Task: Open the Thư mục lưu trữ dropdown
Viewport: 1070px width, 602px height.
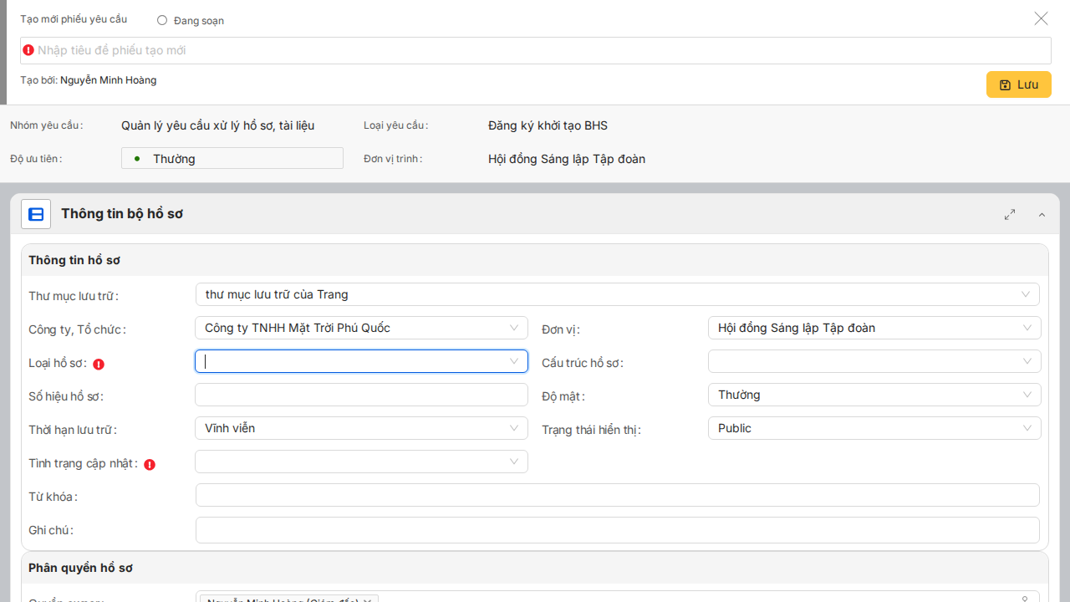Action: [x=617, y=294]
